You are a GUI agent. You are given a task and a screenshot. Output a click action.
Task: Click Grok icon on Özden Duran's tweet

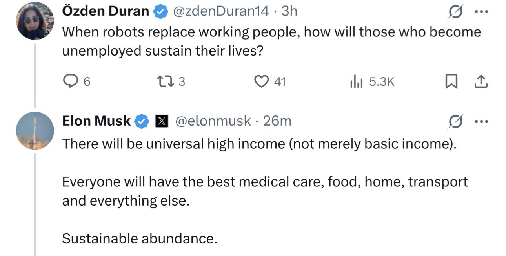pos(455,12)
